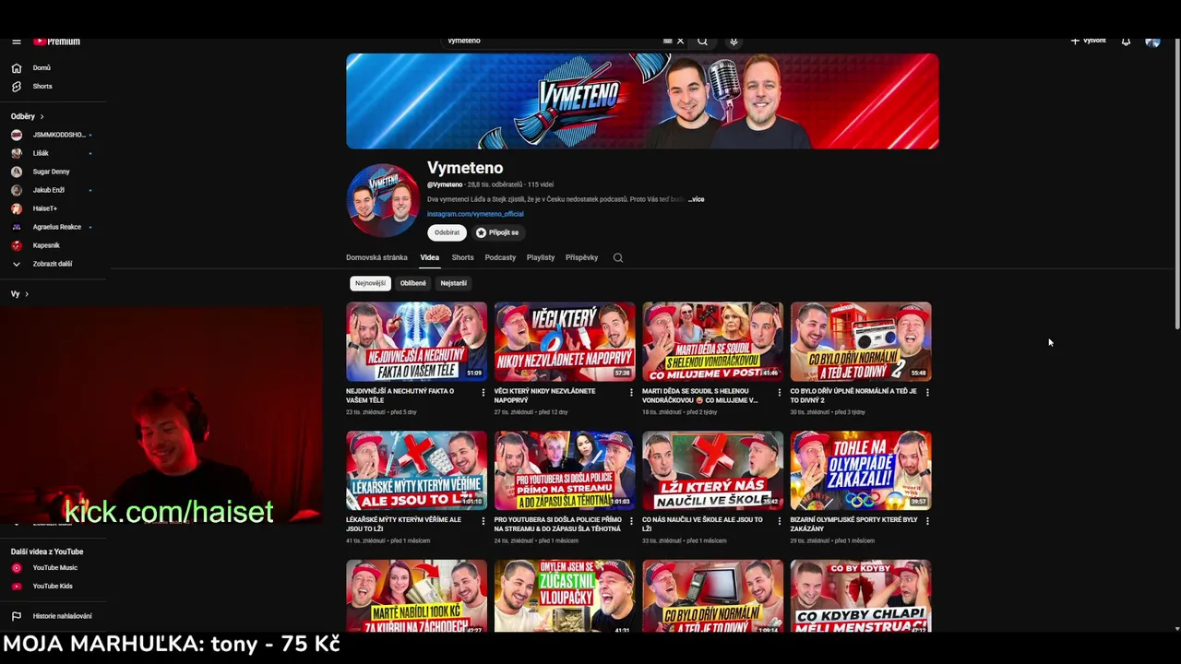Open more options for Věci který nikdy video
This screenshot has width=1181, height=664.
click(631, 392)
